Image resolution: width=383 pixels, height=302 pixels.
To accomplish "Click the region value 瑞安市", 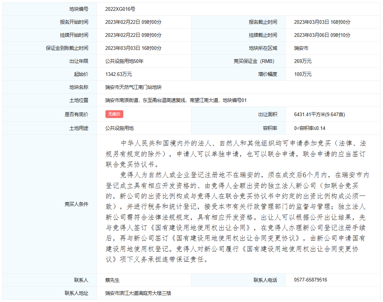I will (301, 48).
